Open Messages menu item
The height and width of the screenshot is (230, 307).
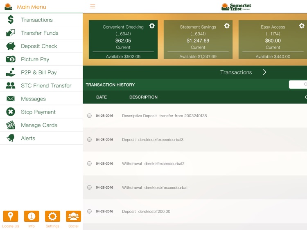pos(41,99)
